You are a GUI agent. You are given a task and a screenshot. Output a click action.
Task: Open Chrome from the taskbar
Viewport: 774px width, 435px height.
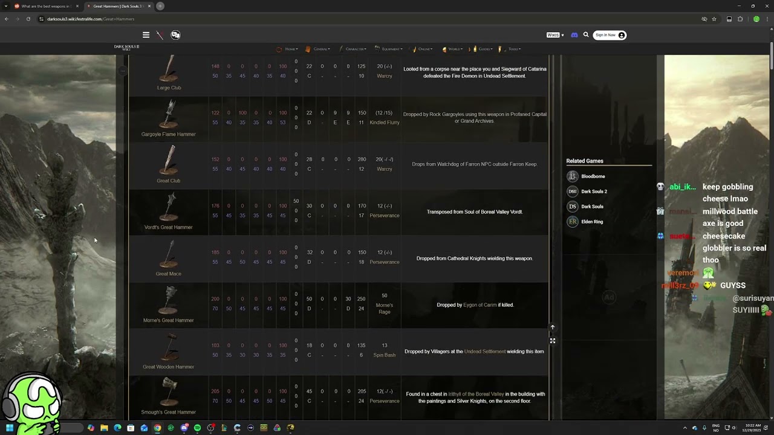tap(157, 428)
